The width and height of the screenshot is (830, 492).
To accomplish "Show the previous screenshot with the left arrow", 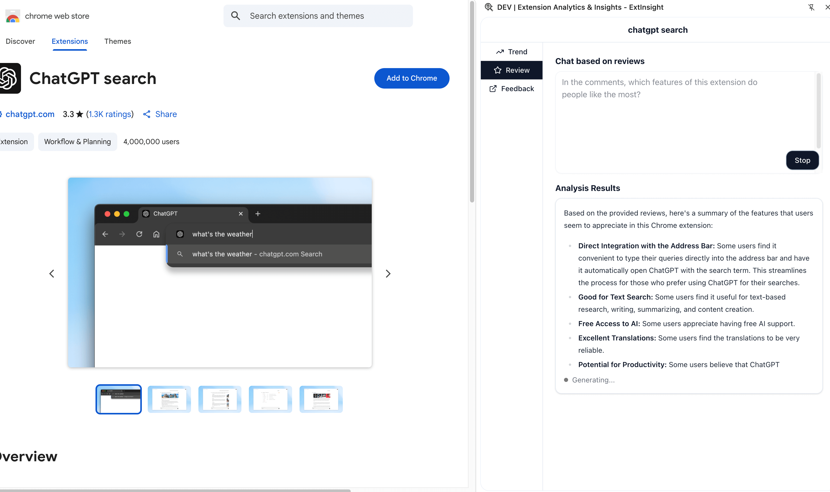I will coord(52,273).
